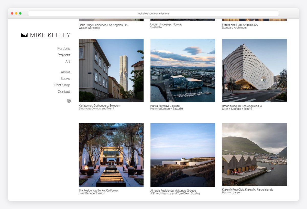Click the 'Snøhetta' credit text

(156, 27)
